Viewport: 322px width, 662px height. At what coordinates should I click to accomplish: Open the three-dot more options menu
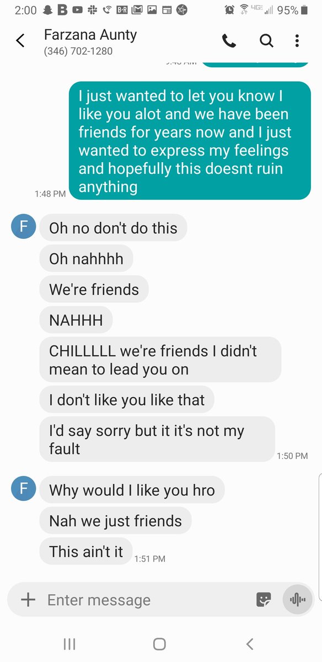(x=297, y=40)
